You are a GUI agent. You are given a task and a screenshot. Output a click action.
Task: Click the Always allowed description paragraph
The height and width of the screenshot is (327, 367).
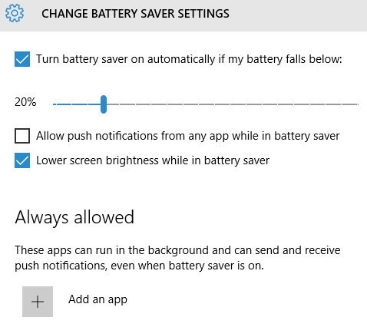[x=177, y=258]
